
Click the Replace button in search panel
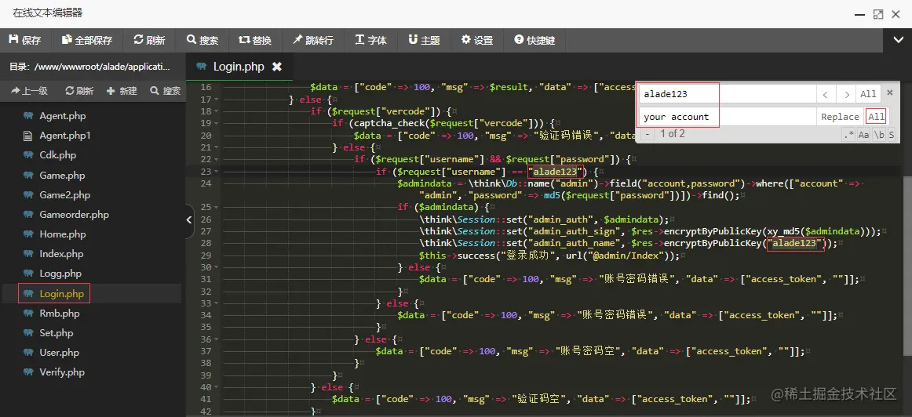pos(840,117)
